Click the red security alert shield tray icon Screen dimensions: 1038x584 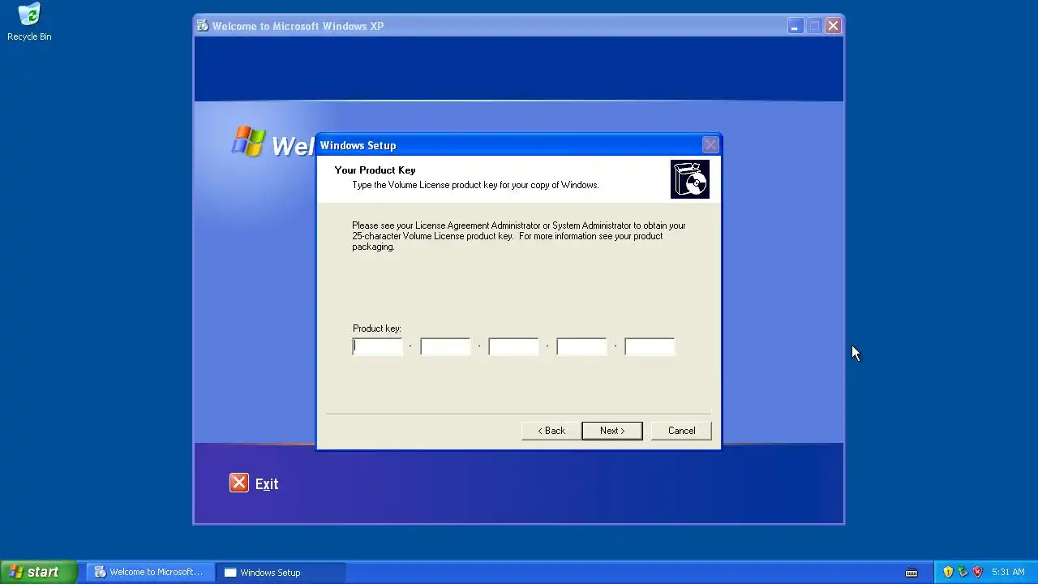click(x=977, y=572)
